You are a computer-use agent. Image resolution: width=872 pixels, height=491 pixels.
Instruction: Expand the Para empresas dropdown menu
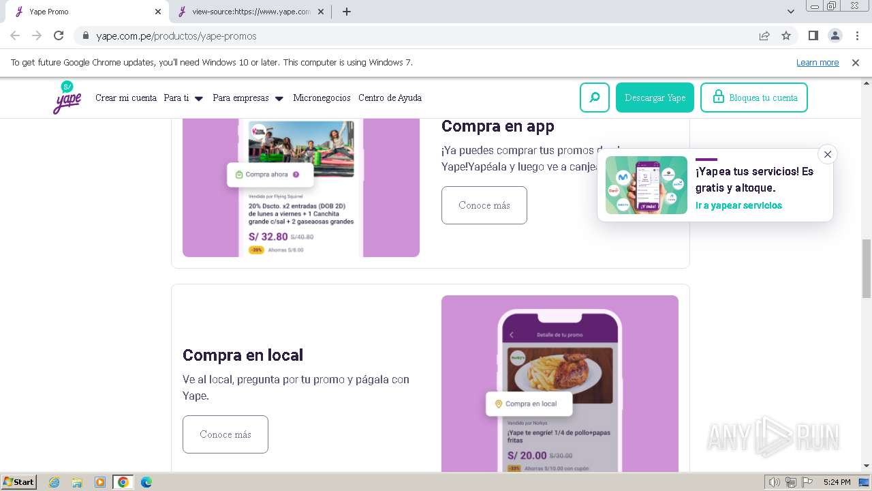point(248,98)
